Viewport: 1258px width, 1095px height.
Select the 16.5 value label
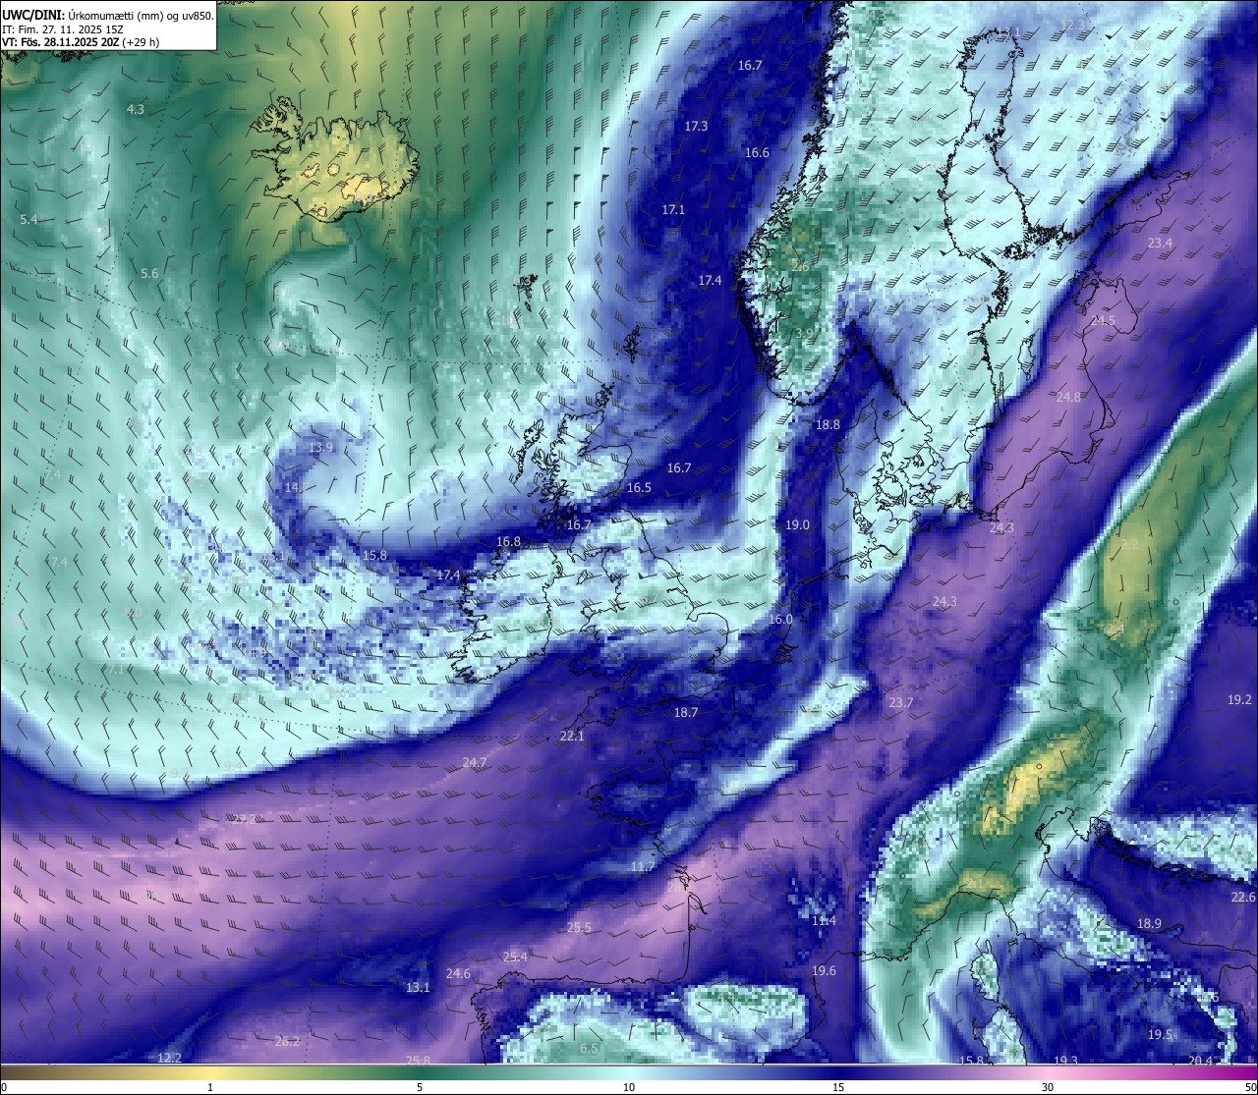click(x=639, y=488)
